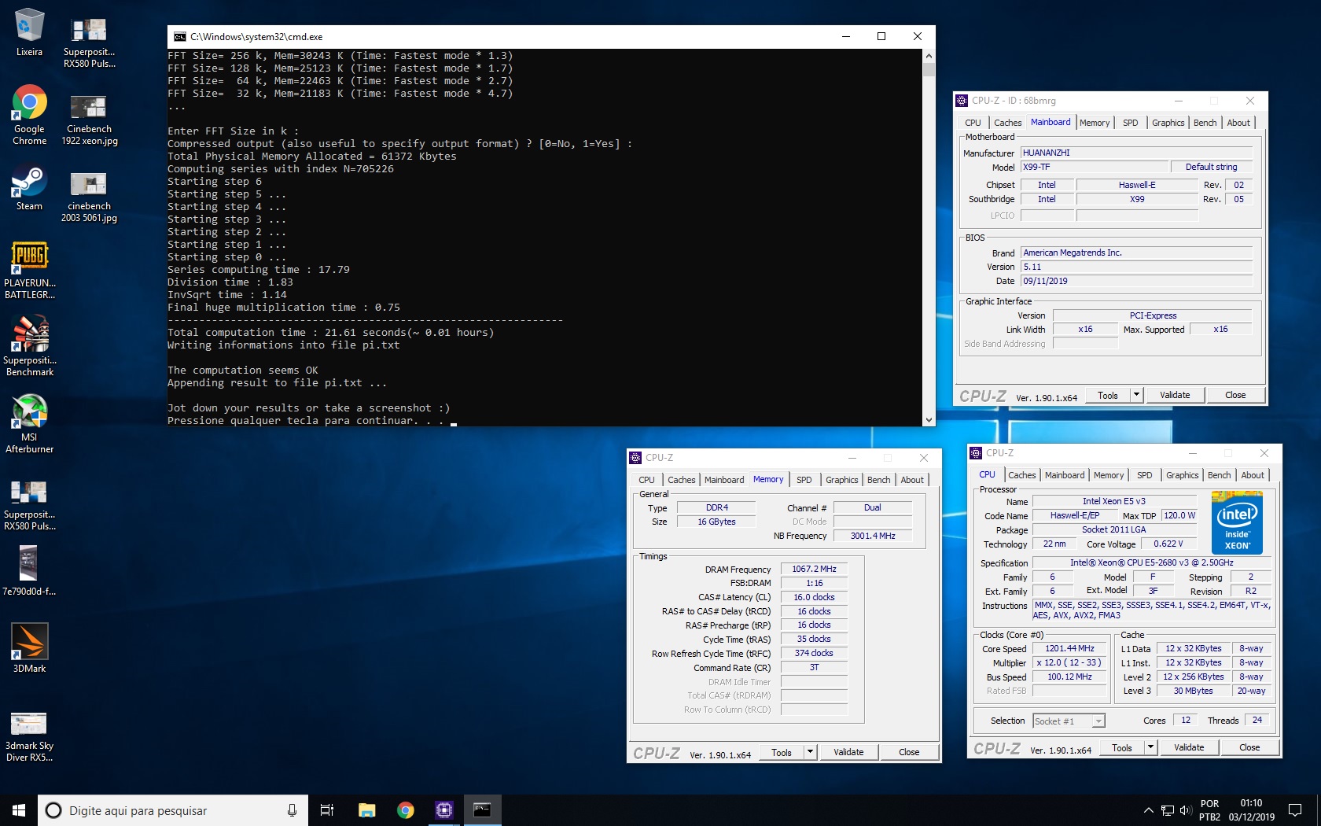The image size is (1321, 826).
Task: Launch Steam from desktop shortcut
Action: coord(29,189)
